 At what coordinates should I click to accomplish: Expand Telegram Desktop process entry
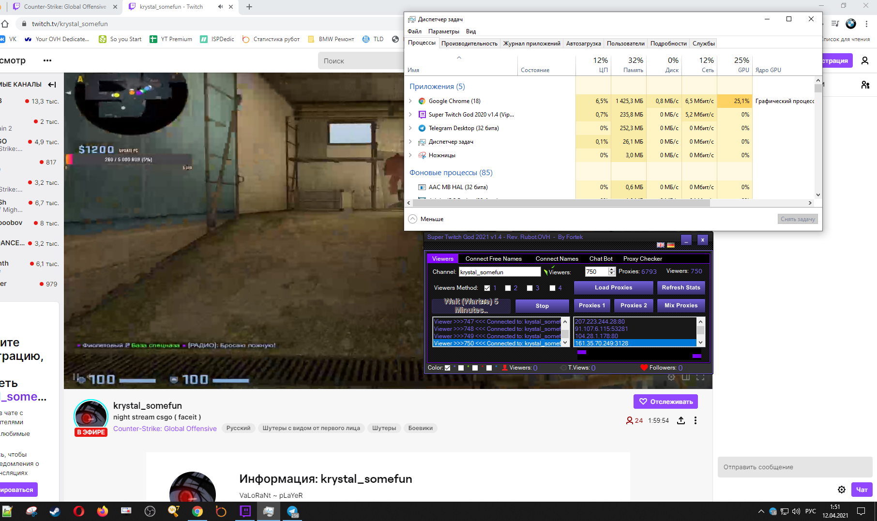411,128
